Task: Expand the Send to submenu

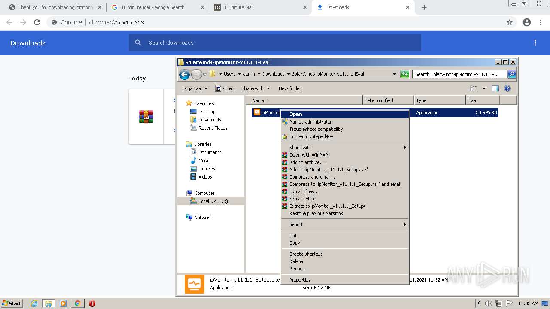Action: (345, 224)
